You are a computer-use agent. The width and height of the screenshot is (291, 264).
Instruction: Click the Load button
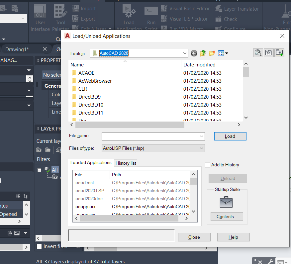[x=230, y=136]
